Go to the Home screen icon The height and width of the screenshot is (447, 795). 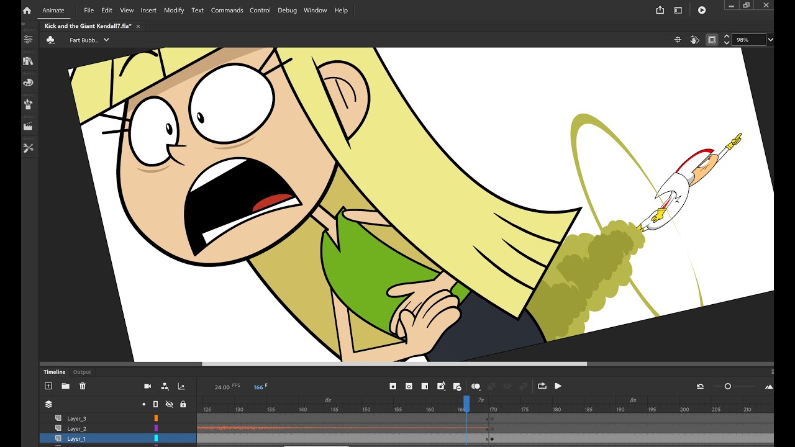[27, 10]
